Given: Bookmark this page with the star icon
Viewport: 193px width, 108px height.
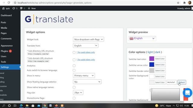Looking at the screenshot, I should pyautogui.click(x=178, y=3).
